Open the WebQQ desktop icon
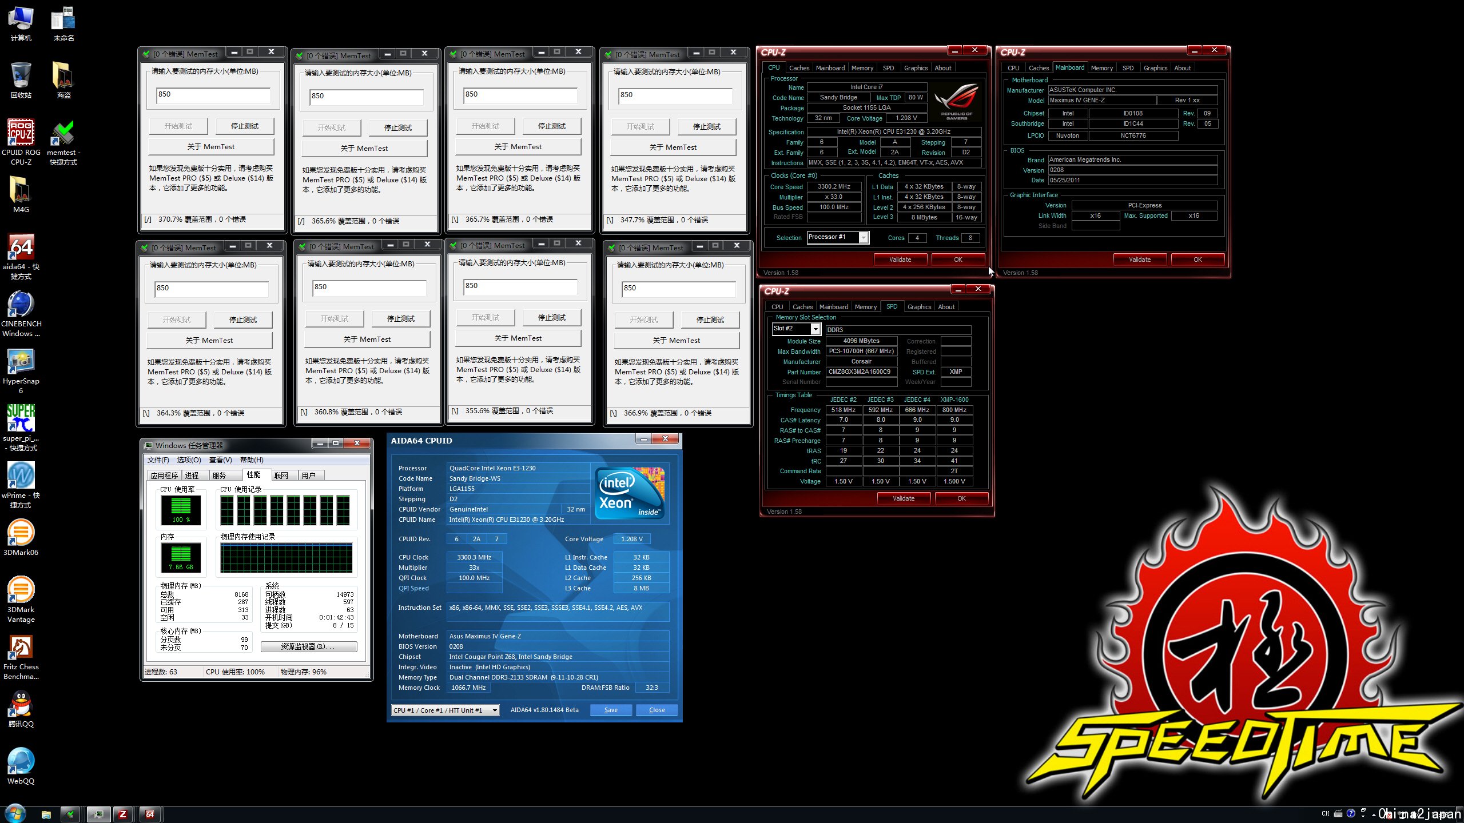 [21, 766]
